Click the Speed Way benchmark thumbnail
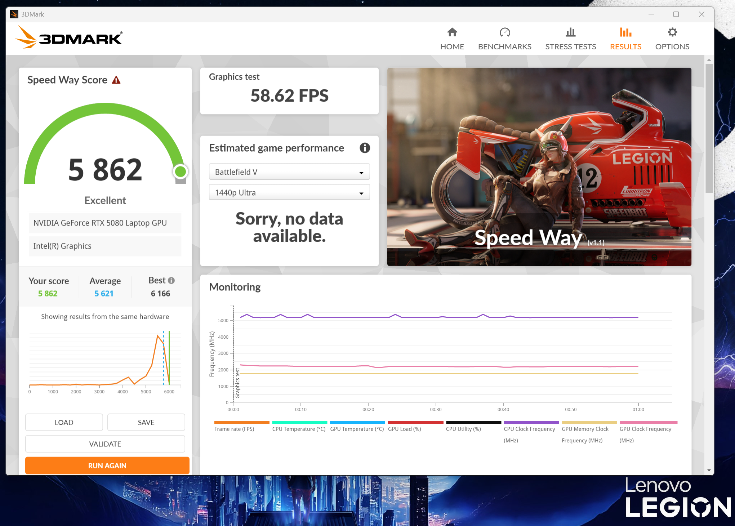Screen dimensions: 735x526 539,167
